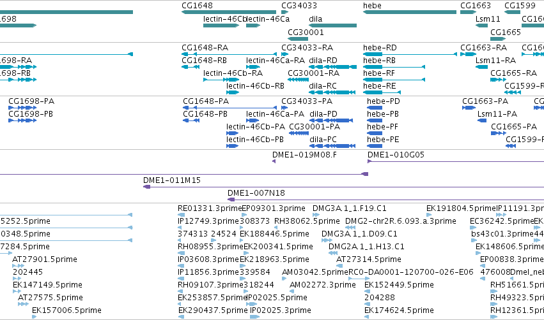This screenshot has height=320, width=544.
Task: Select protein CG1698-PA
Action: coord(31,101)
